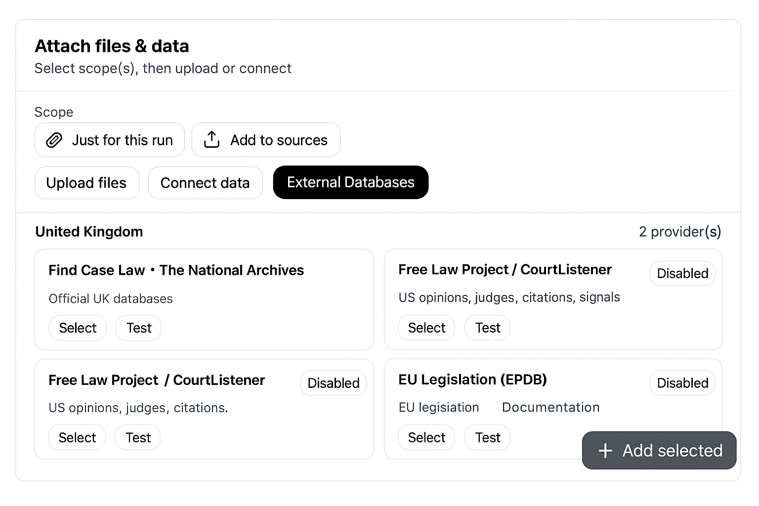Open the EU Legislation Documentation link
759x506 pixels.
click(x=550, y=407)
